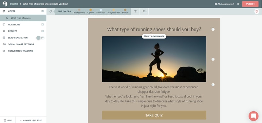Viewport: 262px width, 123px height.
Task: Click the Take Quiz button
Action: [x=154, y=115]
